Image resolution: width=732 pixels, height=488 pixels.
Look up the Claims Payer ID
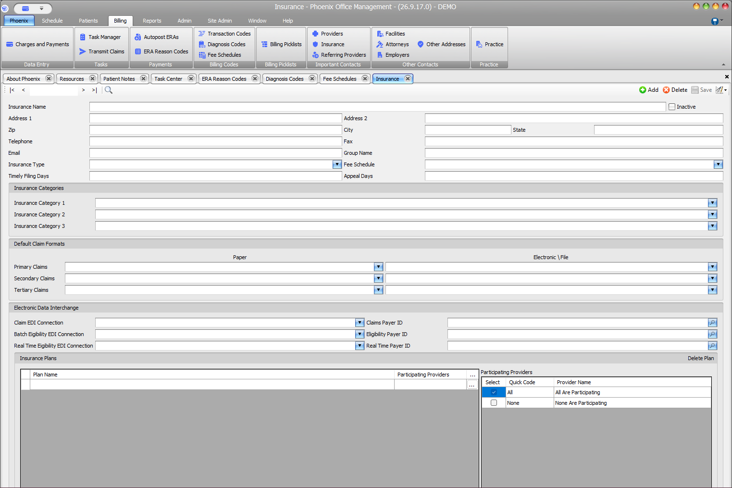point(712,323)
